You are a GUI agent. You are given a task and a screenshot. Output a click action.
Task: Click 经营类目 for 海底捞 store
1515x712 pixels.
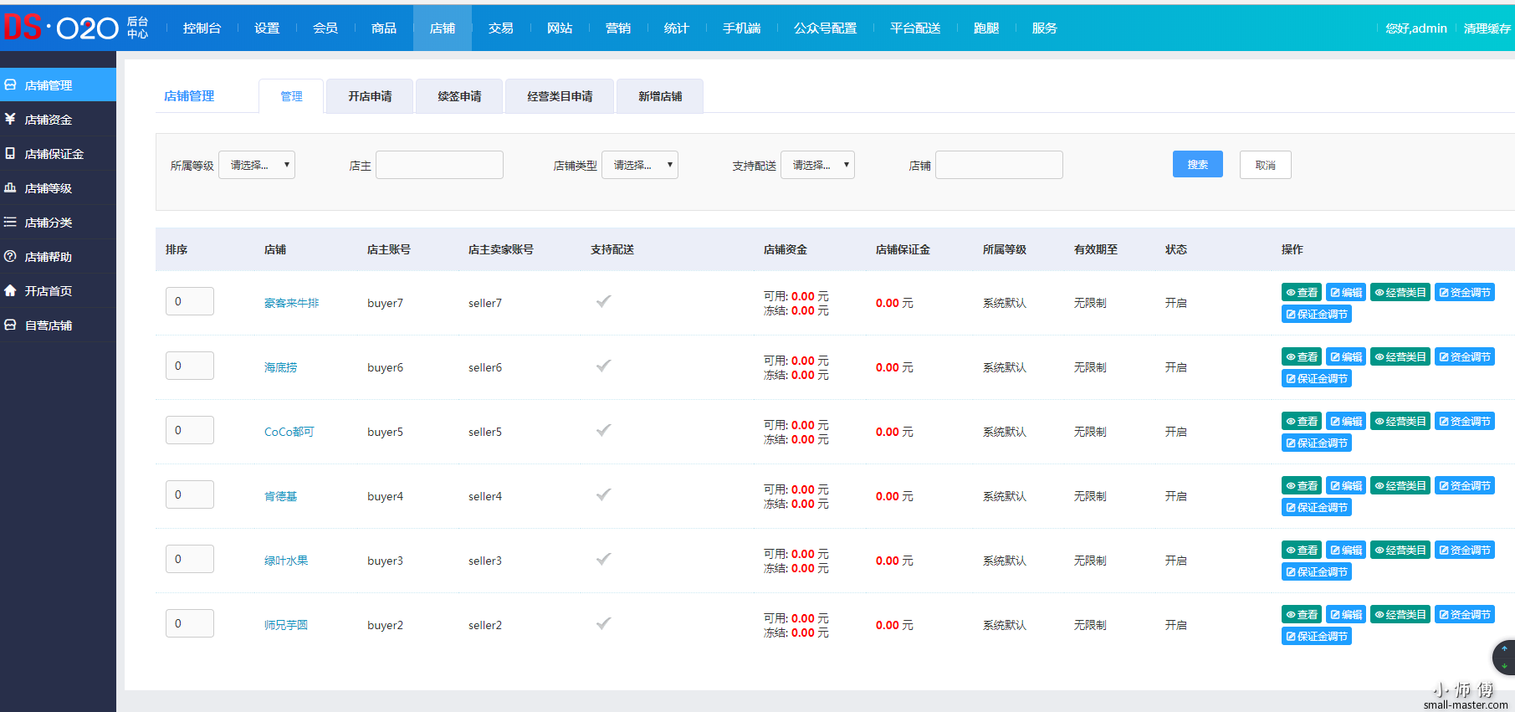tap(1400, 357)
